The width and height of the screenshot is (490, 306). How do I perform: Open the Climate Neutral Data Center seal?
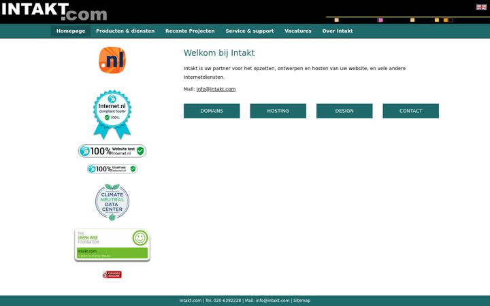point(112,203)
